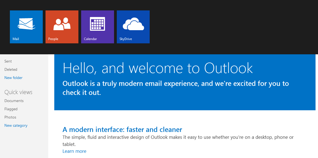Click the Learn more link
The height and width of the screenshot is (158, 318).
[x=74, y=151]
